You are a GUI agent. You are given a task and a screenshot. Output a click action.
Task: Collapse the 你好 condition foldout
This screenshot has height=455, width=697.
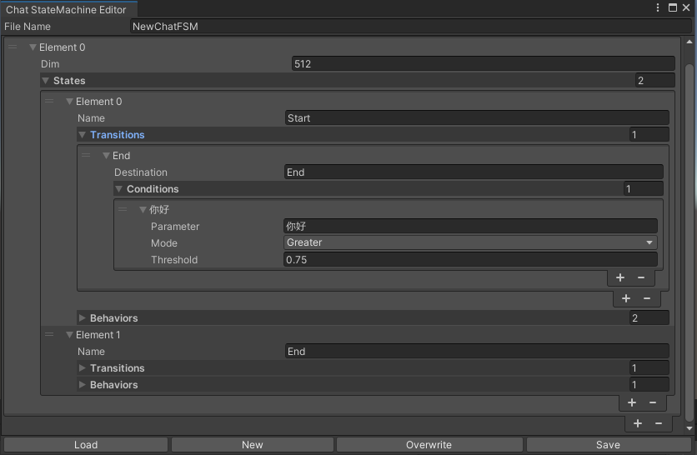(x=143, y=210)
